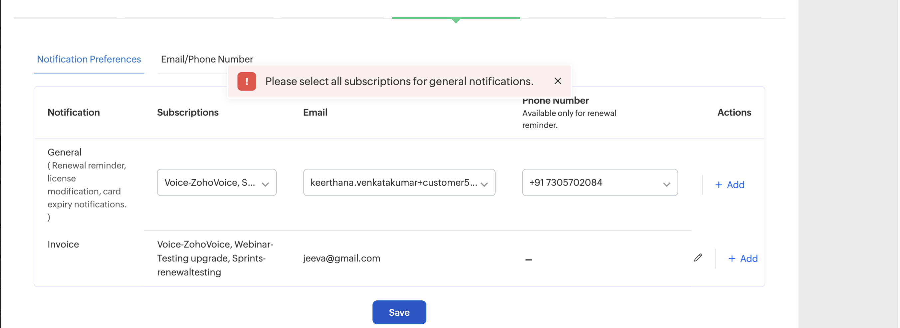900x328 pixels.
Task: Click the red exclamation alert icon
Action: pyautogui.click(x=247, y=82)
